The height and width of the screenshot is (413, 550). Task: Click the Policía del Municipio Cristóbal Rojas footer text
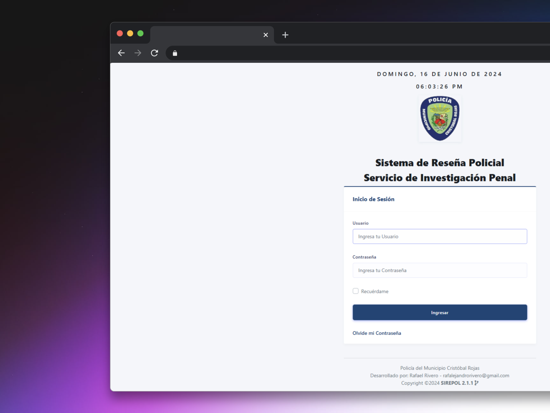[440, 368]
